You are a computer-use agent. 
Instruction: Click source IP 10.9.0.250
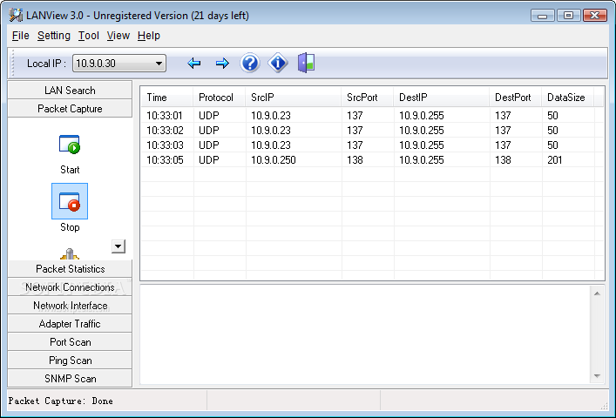(274, 160)
